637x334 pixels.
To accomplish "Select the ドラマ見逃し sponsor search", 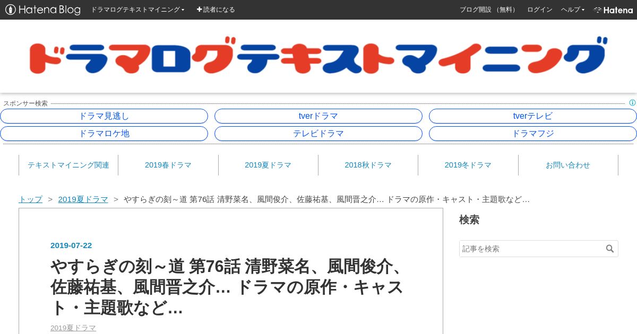I will (104, 116).
